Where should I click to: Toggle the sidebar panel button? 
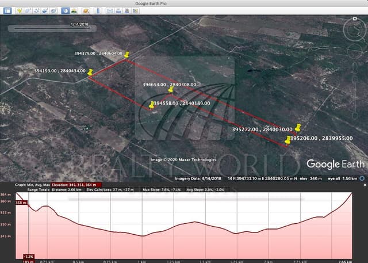(7, 10)
